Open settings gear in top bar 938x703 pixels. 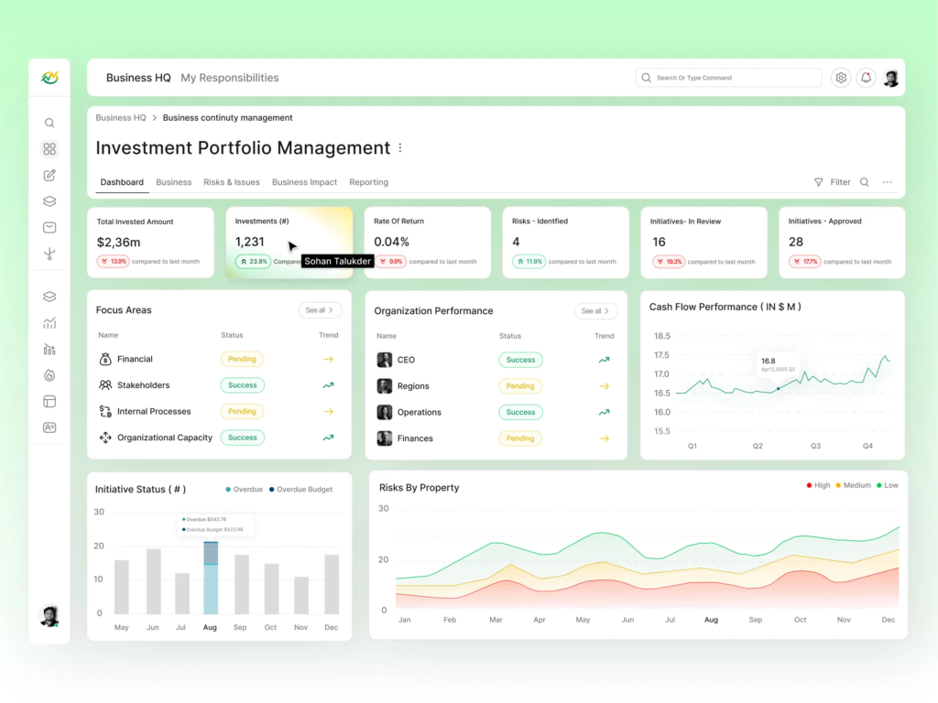pos(841,78)
